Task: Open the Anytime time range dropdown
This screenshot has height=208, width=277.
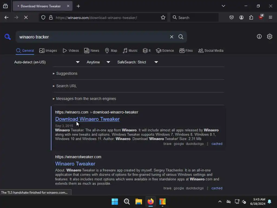Action: [98, 62]
